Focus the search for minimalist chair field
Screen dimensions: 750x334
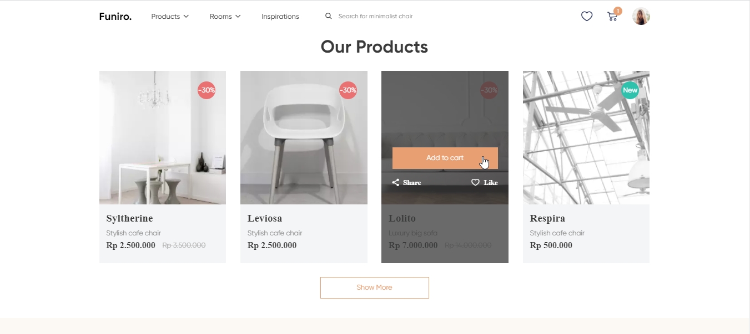[375, 17]
